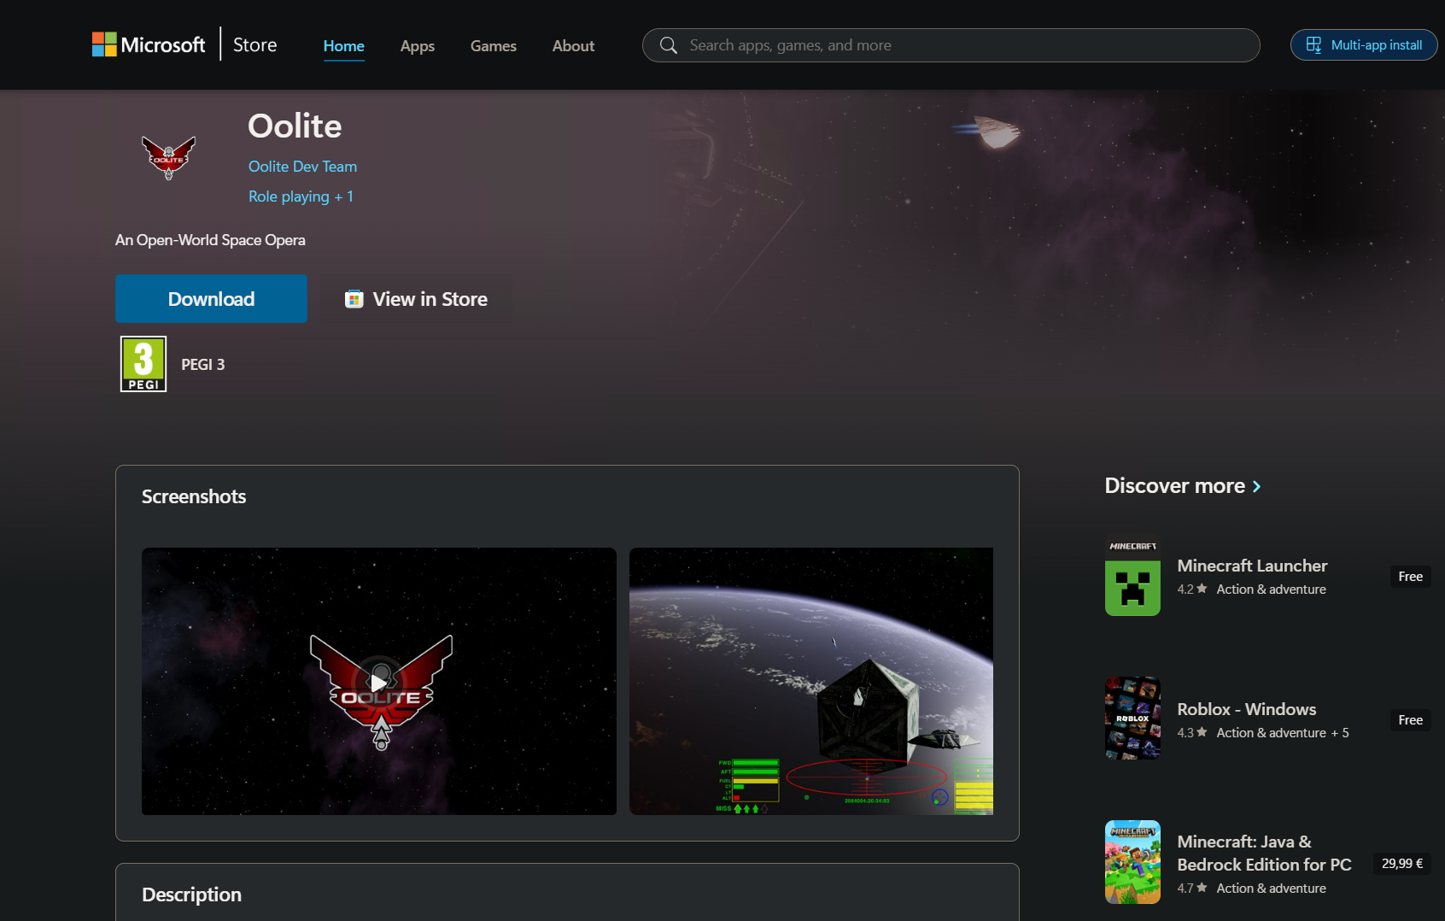
Task: Open the Role playing category link
Action: coord(289,197)
